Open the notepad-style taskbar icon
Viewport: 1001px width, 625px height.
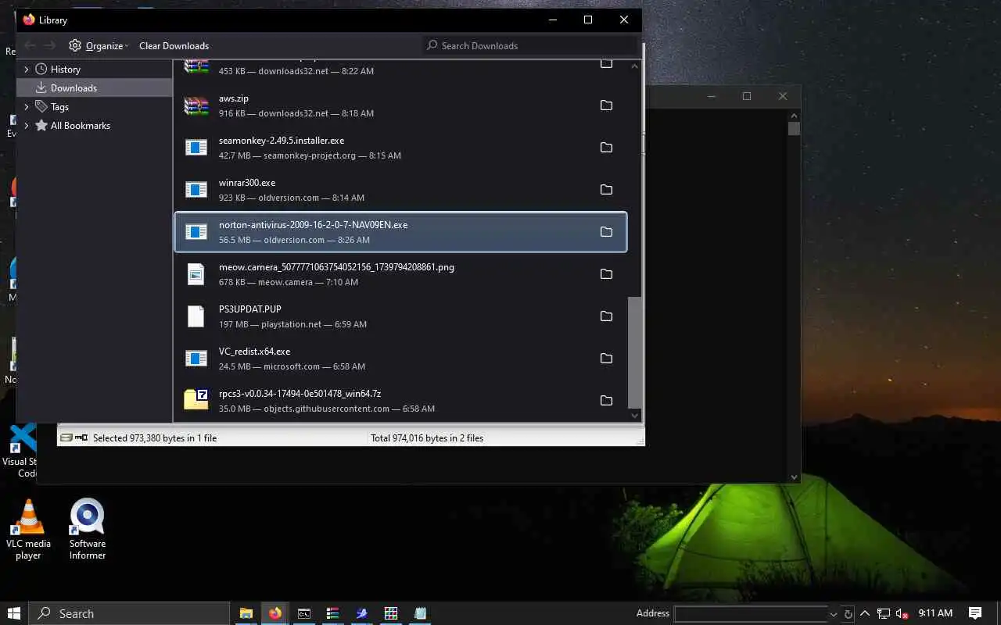pyautogui.click(x=420, y=613)
